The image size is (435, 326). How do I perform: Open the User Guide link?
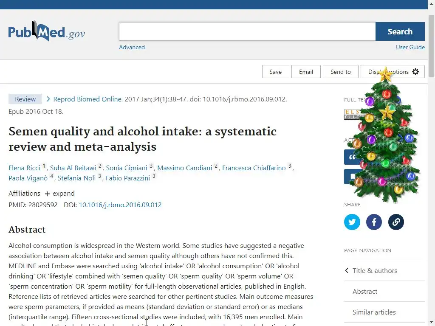(410, 47)
